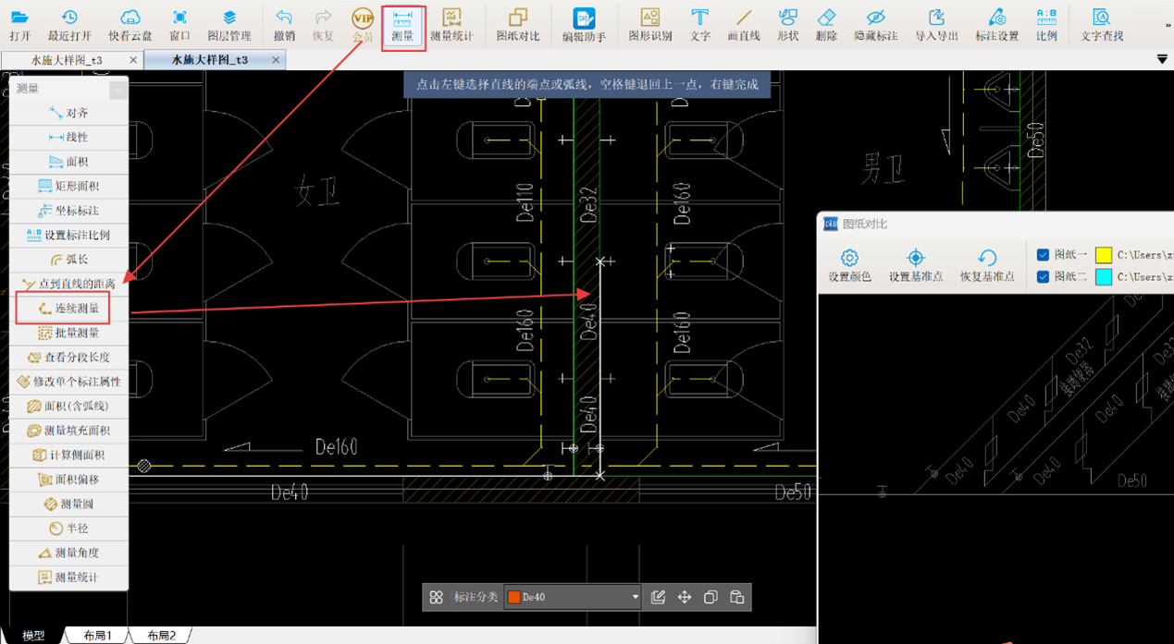Viewport: 1174px width, 644px height.
Task: Click the 图层管理 layer manager icon
Action: [229, 25]
